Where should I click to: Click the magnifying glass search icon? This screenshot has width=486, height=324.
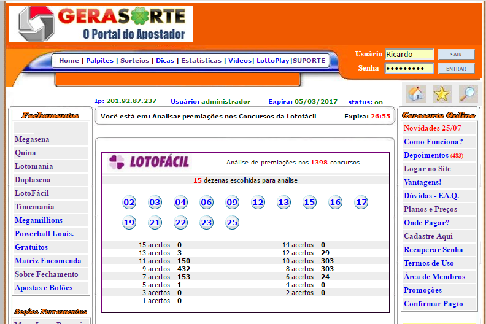tap(468, 94)
